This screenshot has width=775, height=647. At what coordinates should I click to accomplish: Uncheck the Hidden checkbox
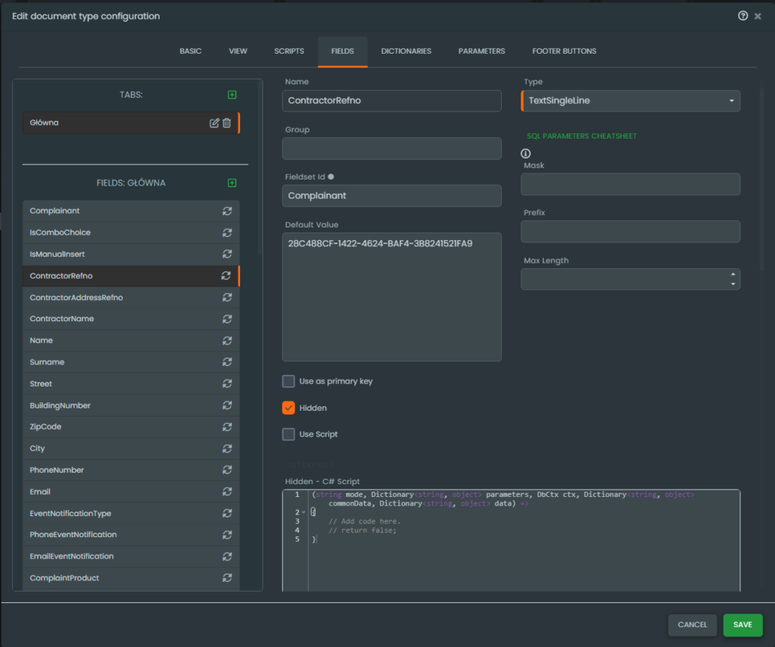click(x=288, y=408)
